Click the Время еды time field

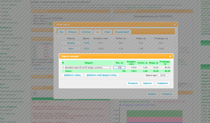(x=162, y=75)
